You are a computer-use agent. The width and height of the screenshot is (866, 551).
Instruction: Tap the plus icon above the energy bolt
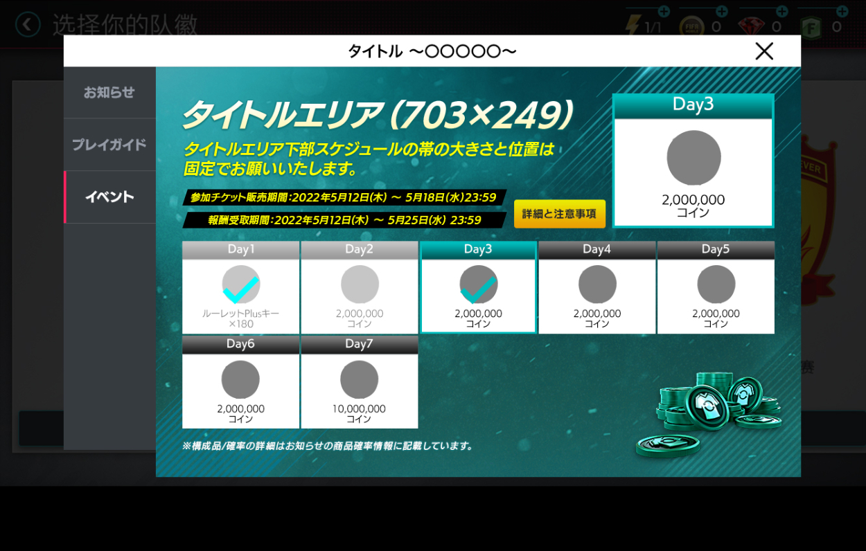[663, 11]
